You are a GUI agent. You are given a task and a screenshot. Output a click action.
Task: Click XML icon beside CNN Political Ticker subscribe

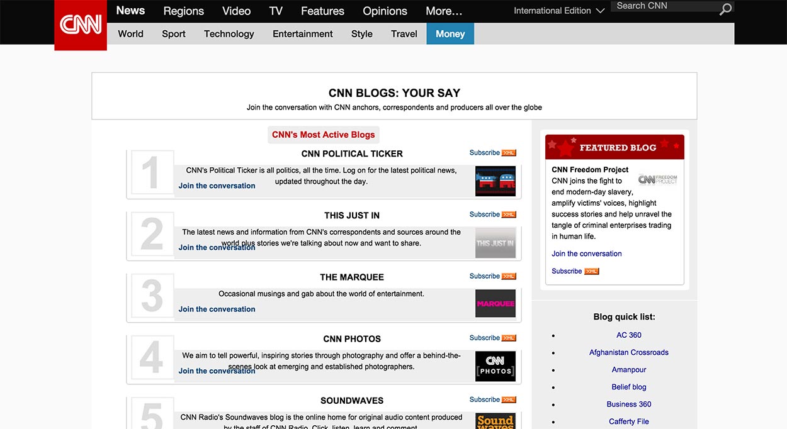pyautogui.click(x=509, y=153)
